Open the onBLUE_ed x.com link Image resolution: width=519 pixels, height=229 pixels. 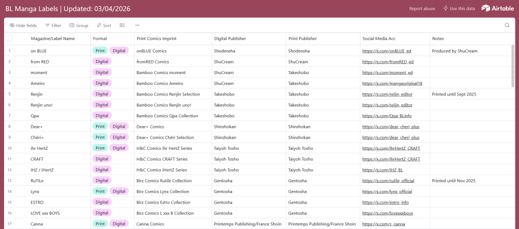[386, 51]
